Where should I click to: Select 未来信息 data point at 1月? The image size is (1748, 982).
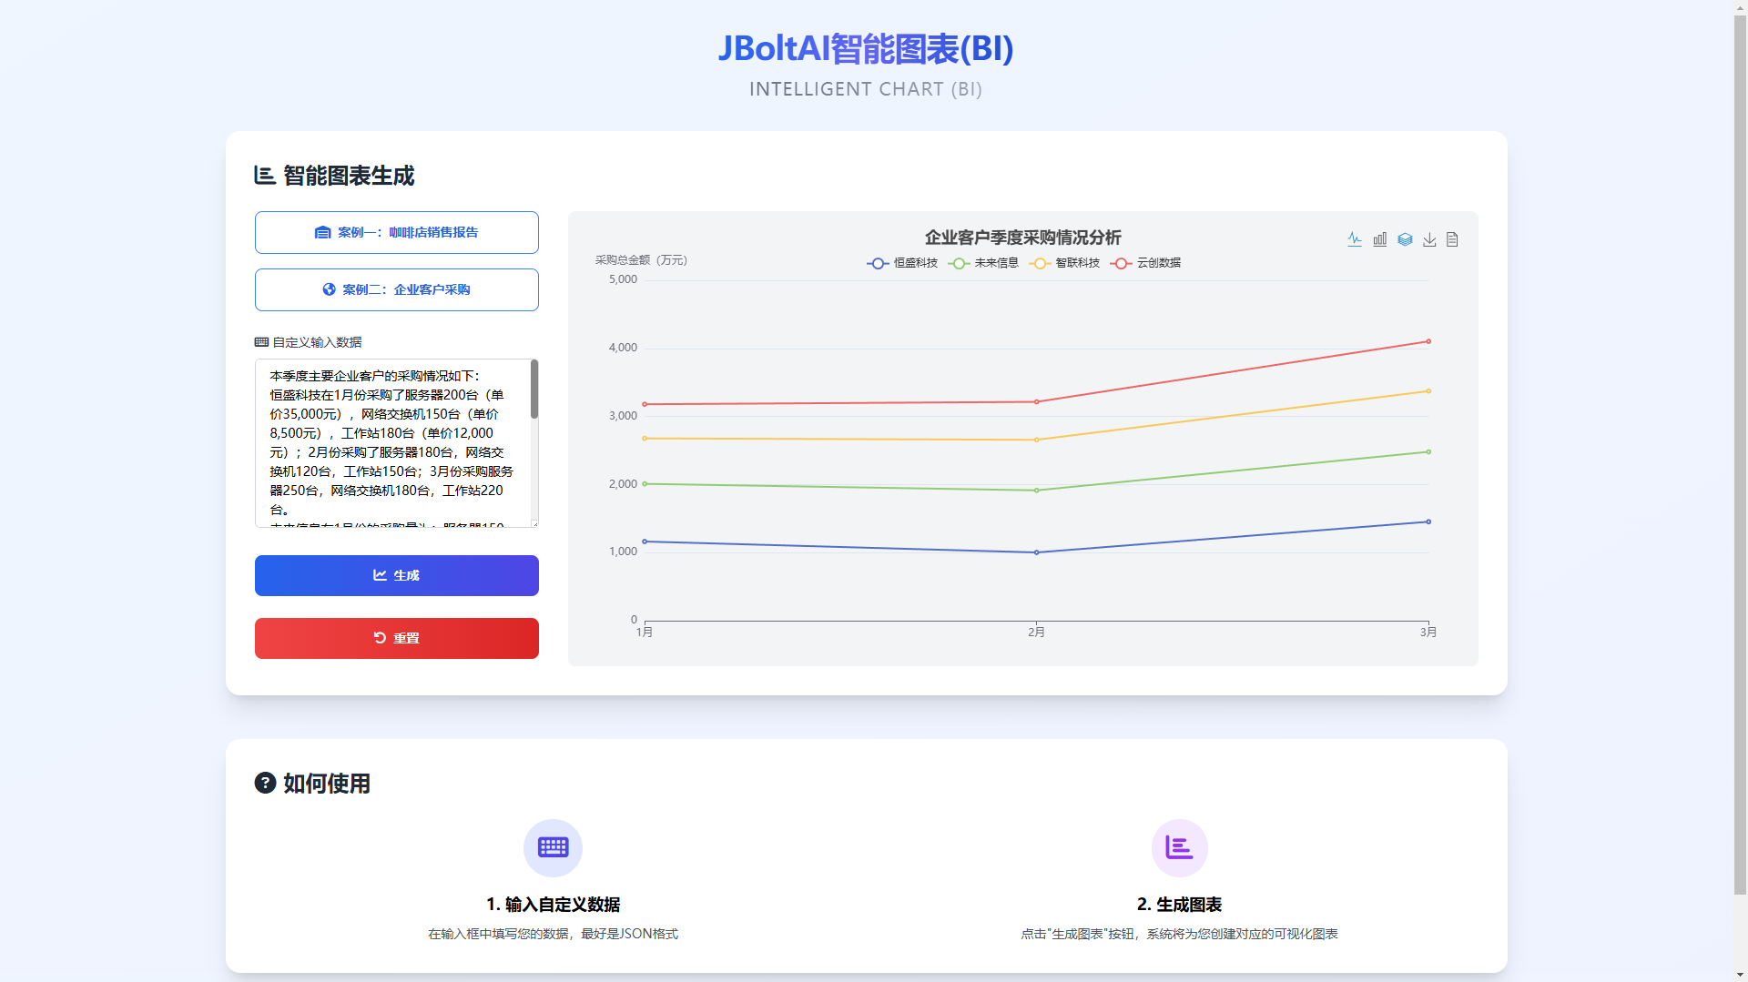645,483
